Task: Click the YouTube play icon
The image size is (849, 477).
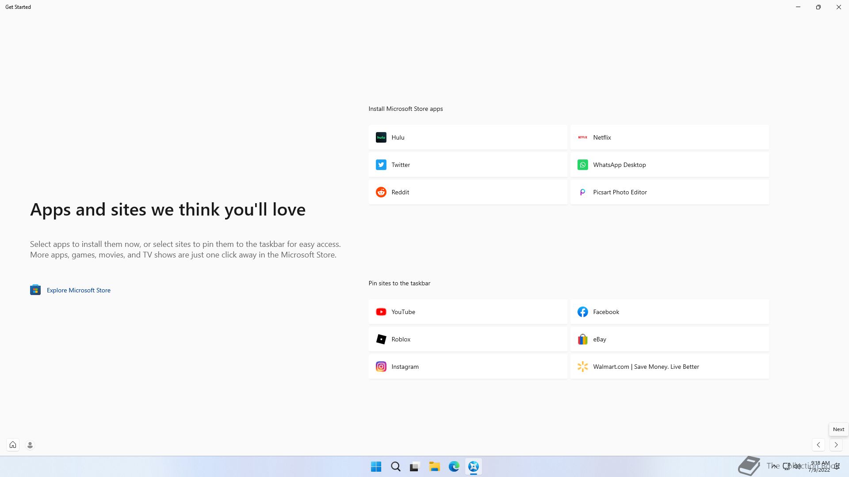Action: point(381,312)
